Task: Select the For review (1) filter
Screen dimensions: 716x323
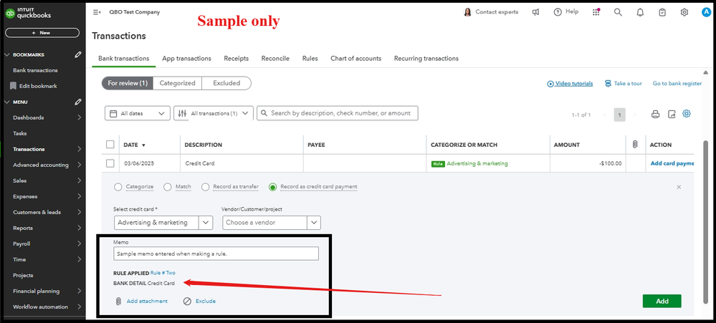Action: pos(128,83)
